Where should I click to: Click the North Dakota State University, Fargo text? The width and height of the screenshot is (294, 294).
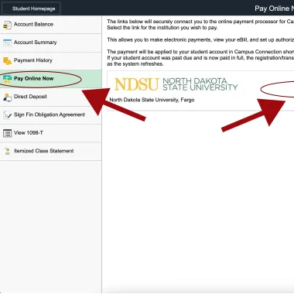tap(152, 100)
